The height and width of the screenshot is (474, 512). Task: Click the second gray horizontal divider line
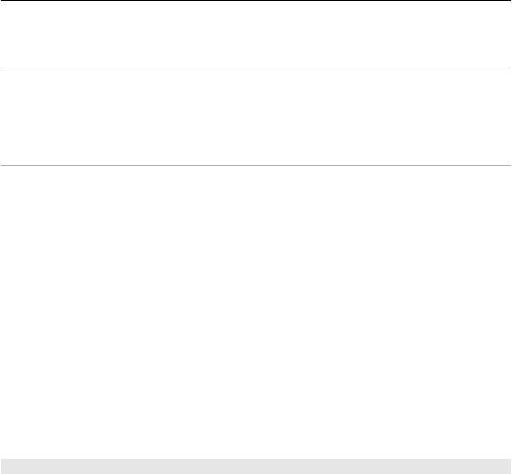pyautogui.click(x=256, y=165)
